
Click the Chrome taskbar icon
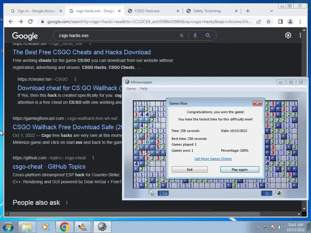64,227
